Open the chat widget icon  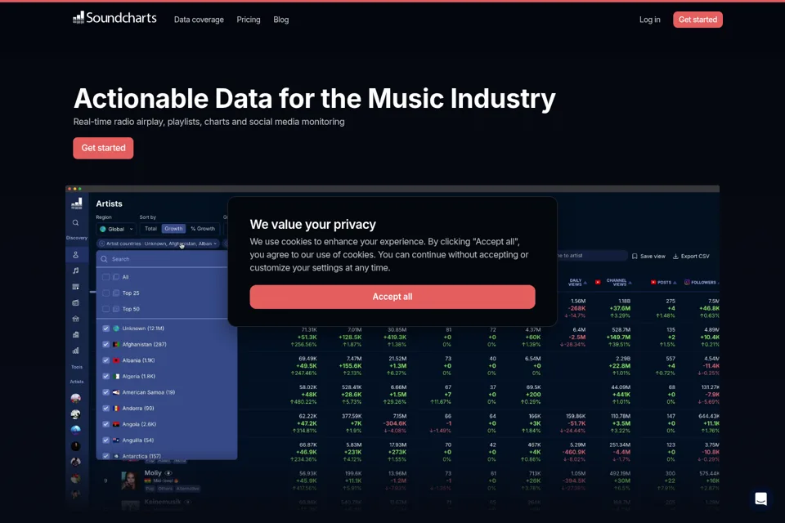(760, 498)
